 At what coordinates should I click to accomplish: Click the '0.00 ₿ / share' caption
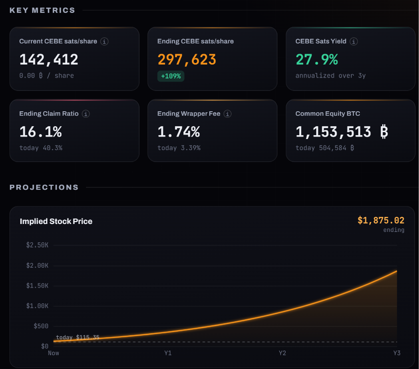coord(47,75)
